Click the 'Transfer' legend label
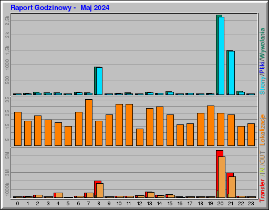Image resolution: width=269 pixels, height=210 pixels. [262, 191]
